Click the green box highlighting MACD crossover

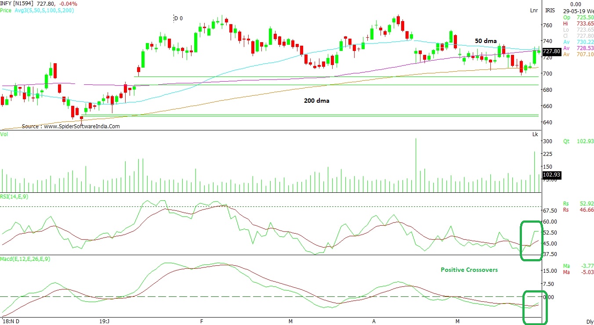pos(535,307)
